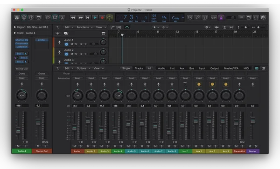Image resolution: width=280 pixels, height=169 pixels.
Task: Open the Loop Browser icon
Action: (256, 18)
